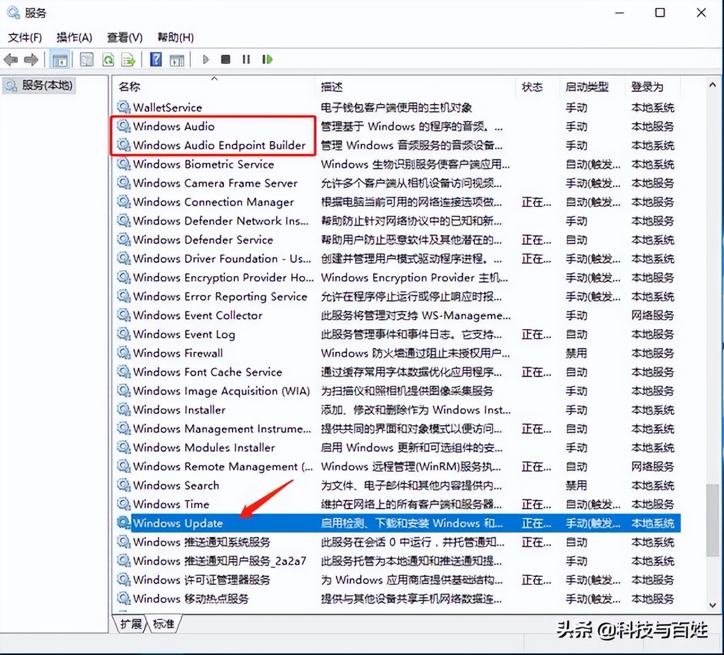This screenshot has height=655, width=724.
Task: Toggle the console tree pane visibility
Action: [x=60, y=59]
